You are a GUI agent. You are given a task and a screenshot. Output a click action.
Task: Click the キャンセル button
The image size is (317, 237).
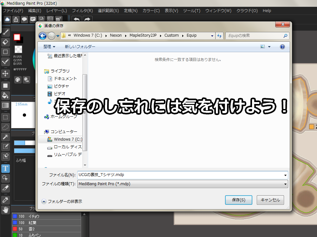(270, 200)
